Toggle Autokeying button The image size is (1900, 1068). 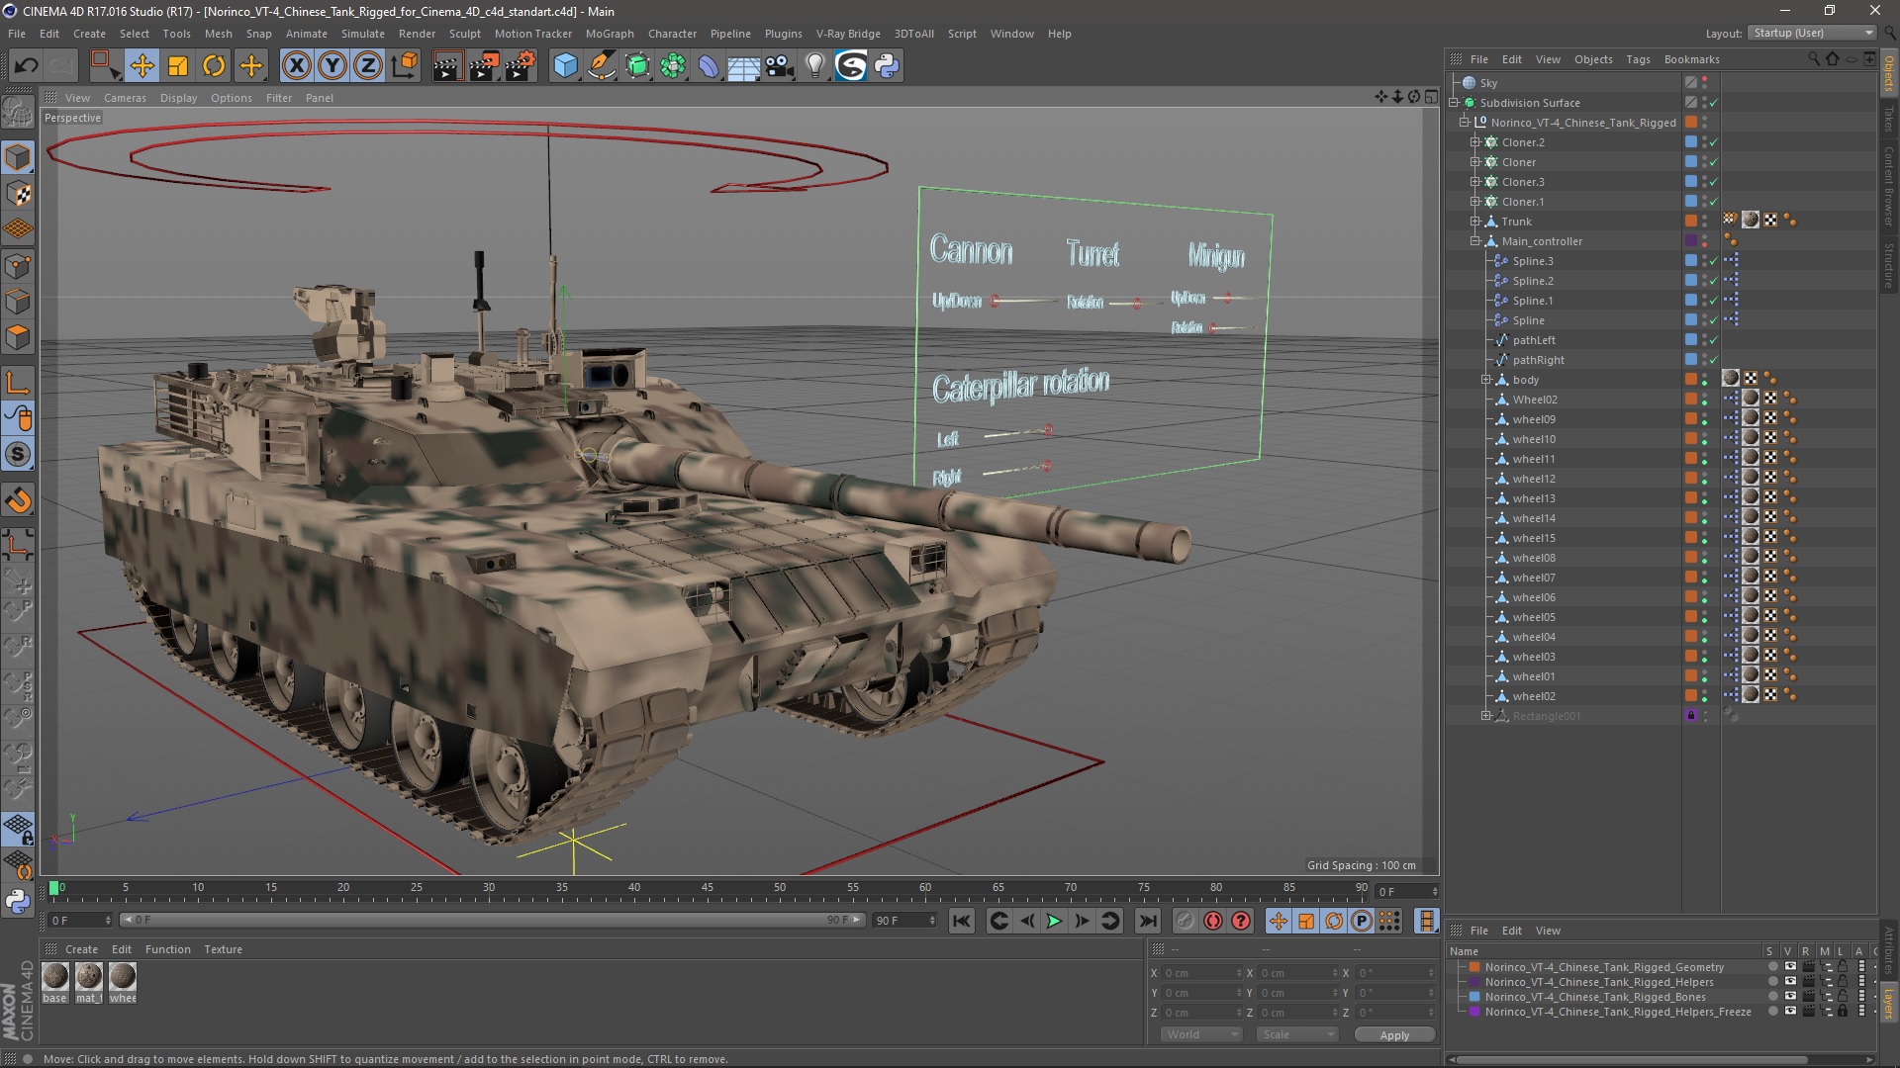pyautogui.click(x=1213, y=921)
